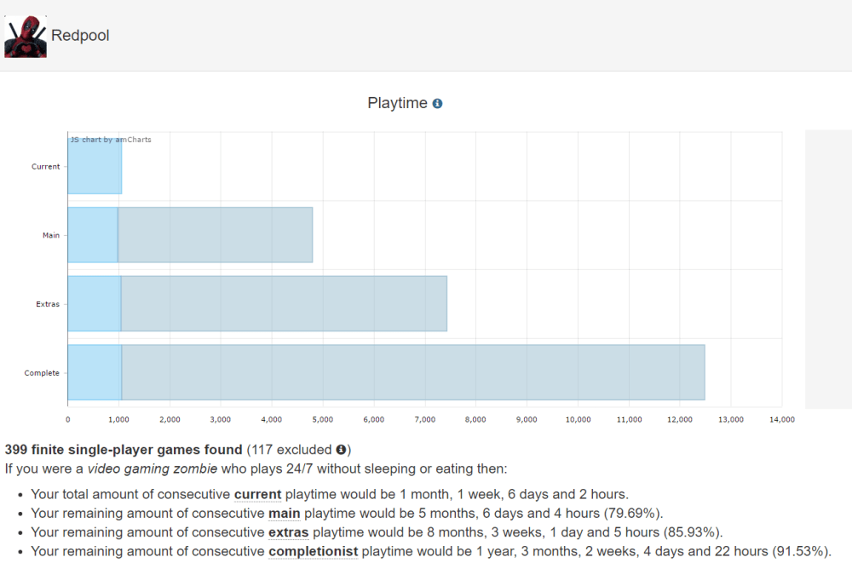Click the Redpool Deadpool avatar image
Screen dimensions: 852x563
click(26, 37)
